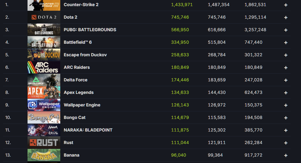Open the Delta Force title link
The width and height of the screenshot is (301, 163).
pyautogui.click(x=76, y=80)
